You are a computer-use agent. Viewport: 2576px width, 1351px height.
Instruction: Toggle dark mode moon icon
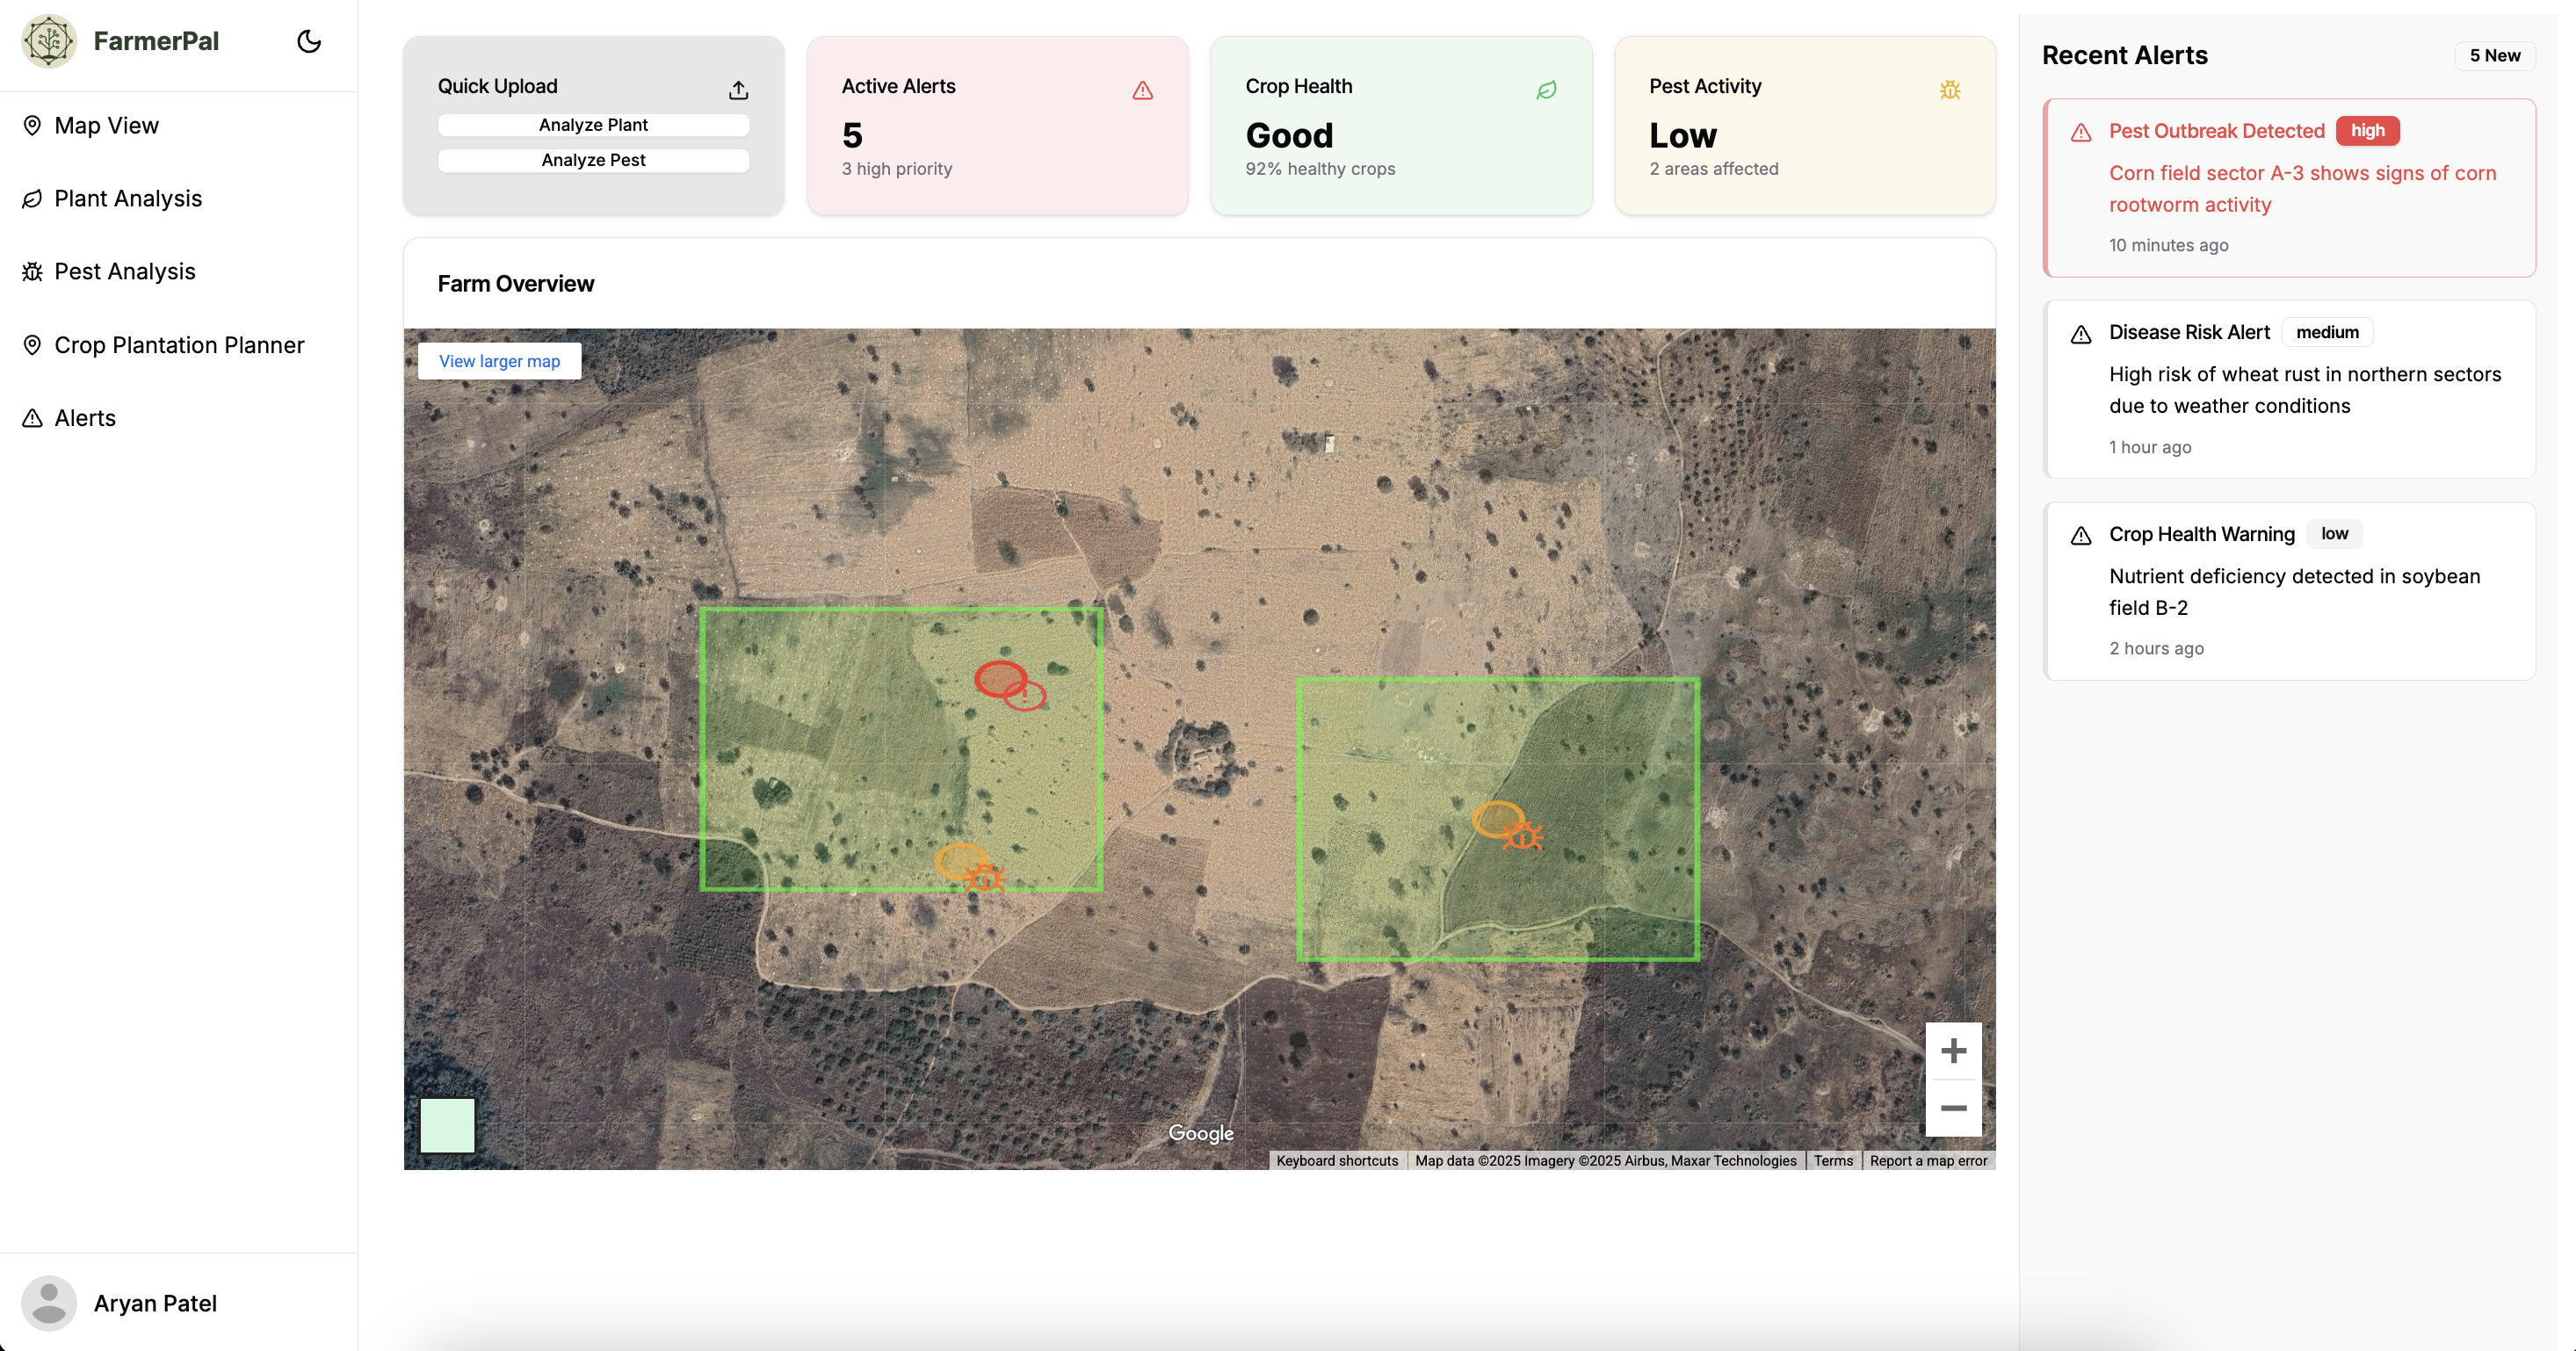pyautogui.click(x=309, y=41)
